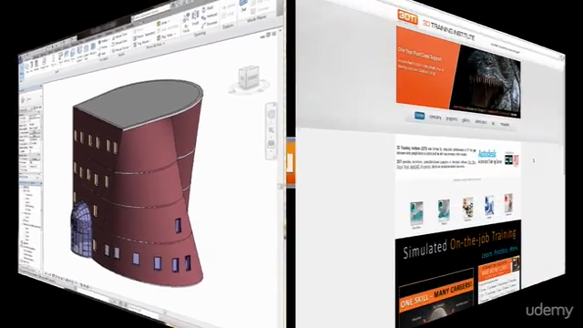Image resolution: width=583 pixels, height=328 pixels.
Task: Open the Properties palette type selector
Action: 30,99
